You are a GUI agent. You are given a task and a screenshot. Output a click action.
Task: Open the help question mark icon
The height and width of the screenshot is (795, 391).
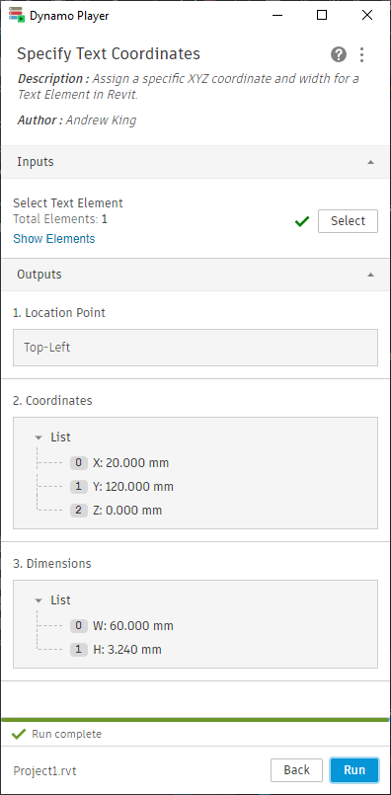339,54
